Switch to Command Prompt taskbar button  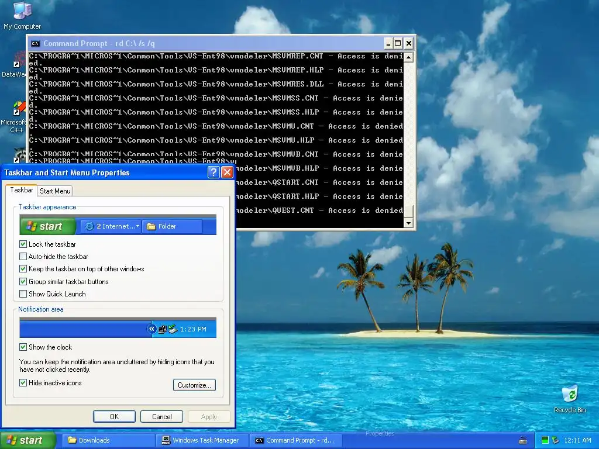(296, 440)
